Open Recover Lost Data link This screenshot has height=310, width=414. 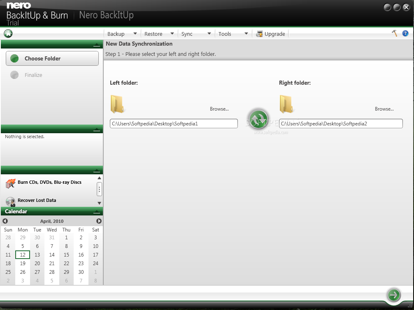(37, 200)
